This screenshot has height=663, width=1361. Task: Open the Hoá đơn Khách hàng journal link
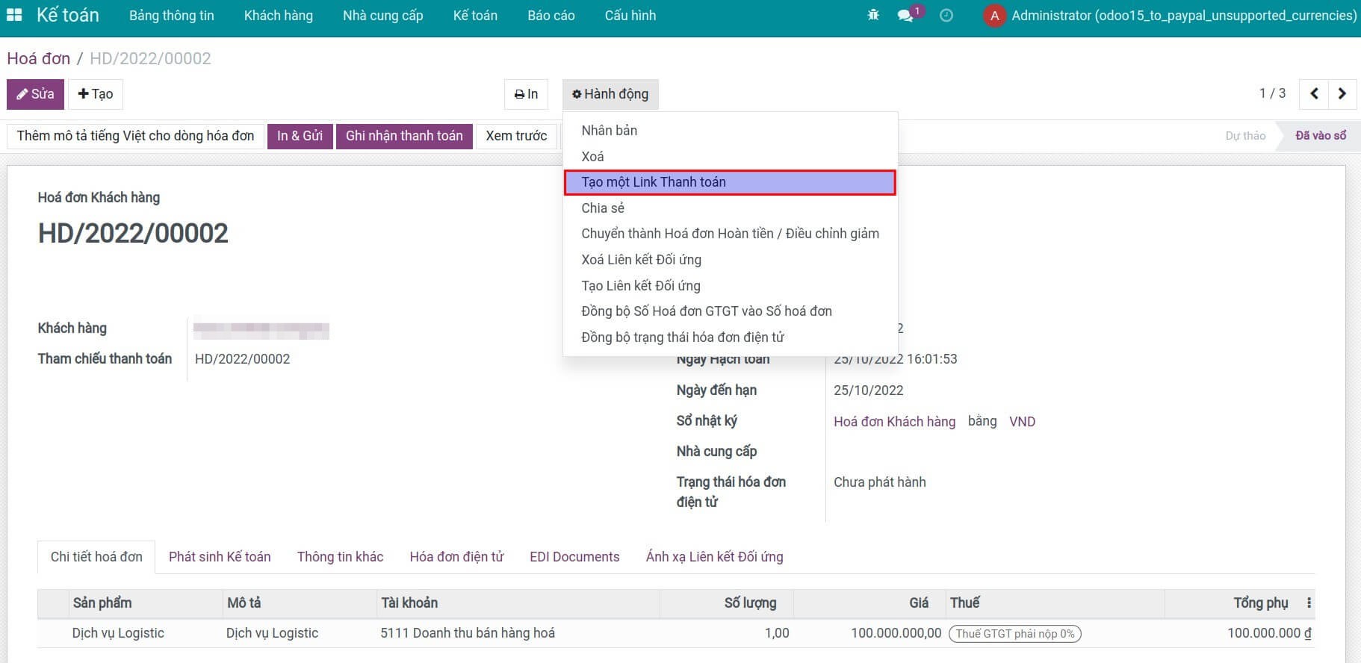tap(894, 422)
